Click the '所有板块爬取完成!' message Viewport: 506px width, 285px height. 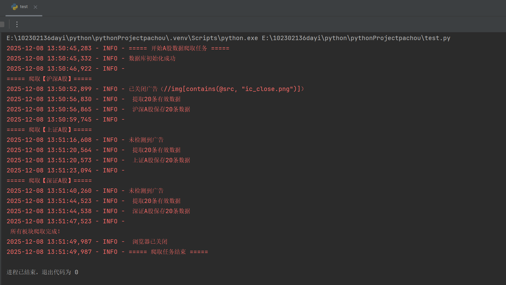(x=35, y=231)
